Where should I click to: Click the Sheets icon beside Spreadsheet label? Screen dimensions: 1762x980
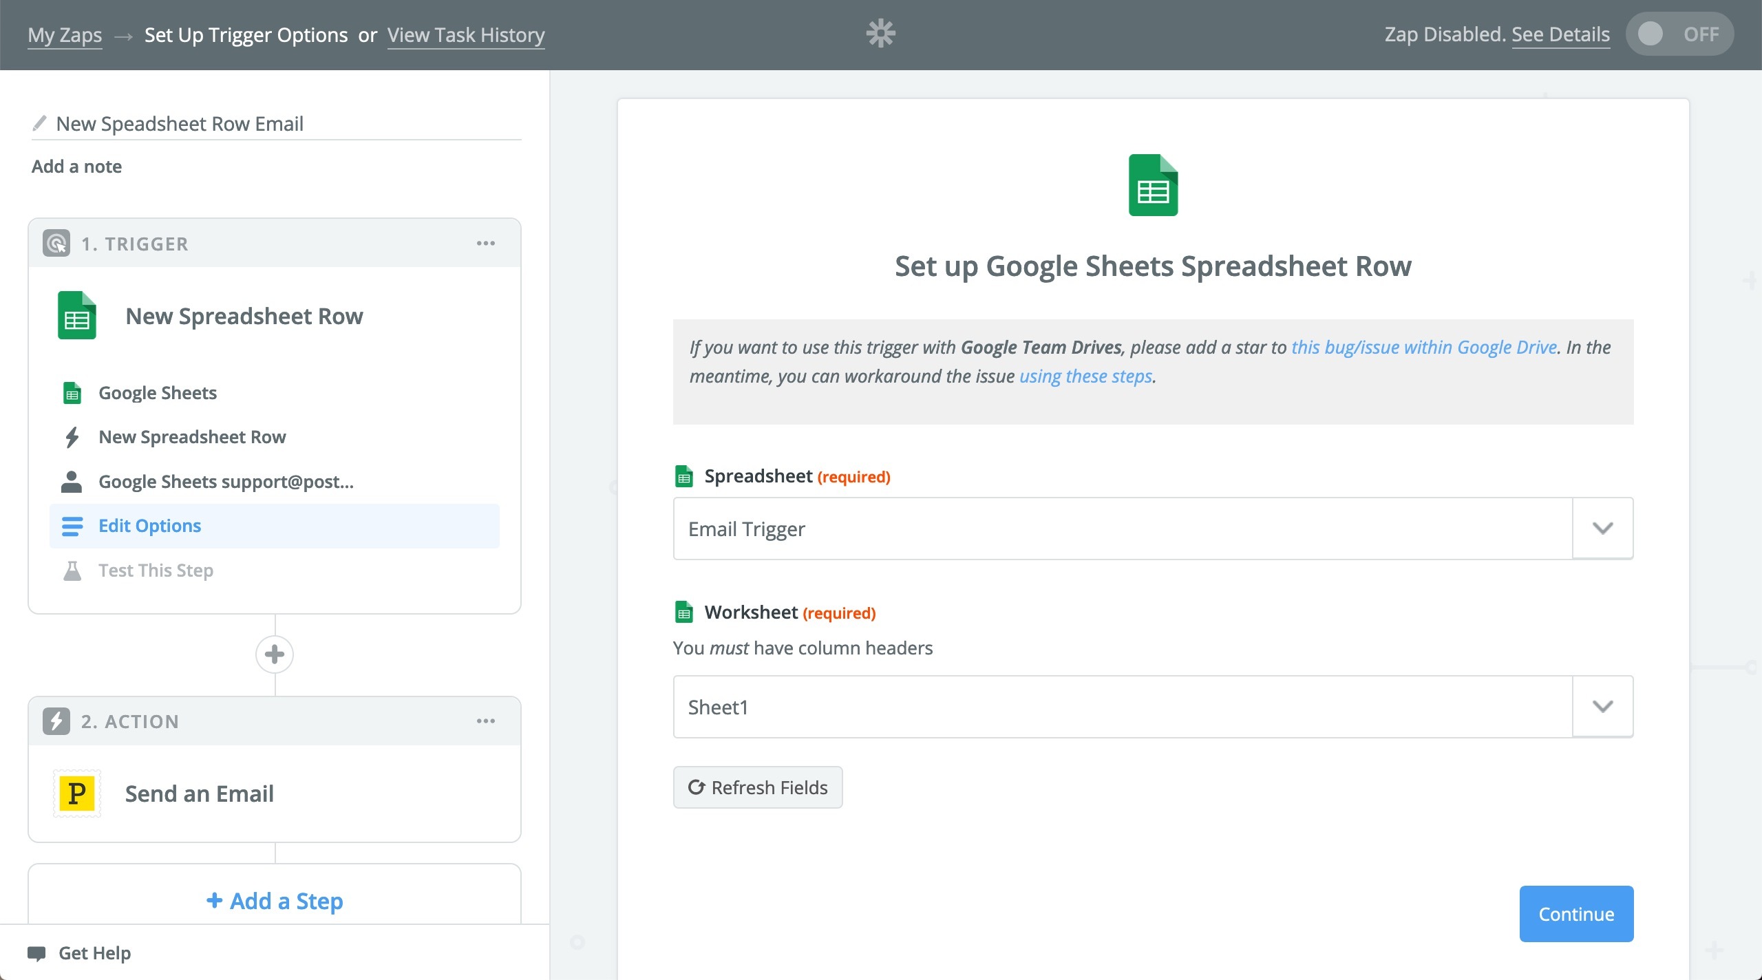coord(684,476)
